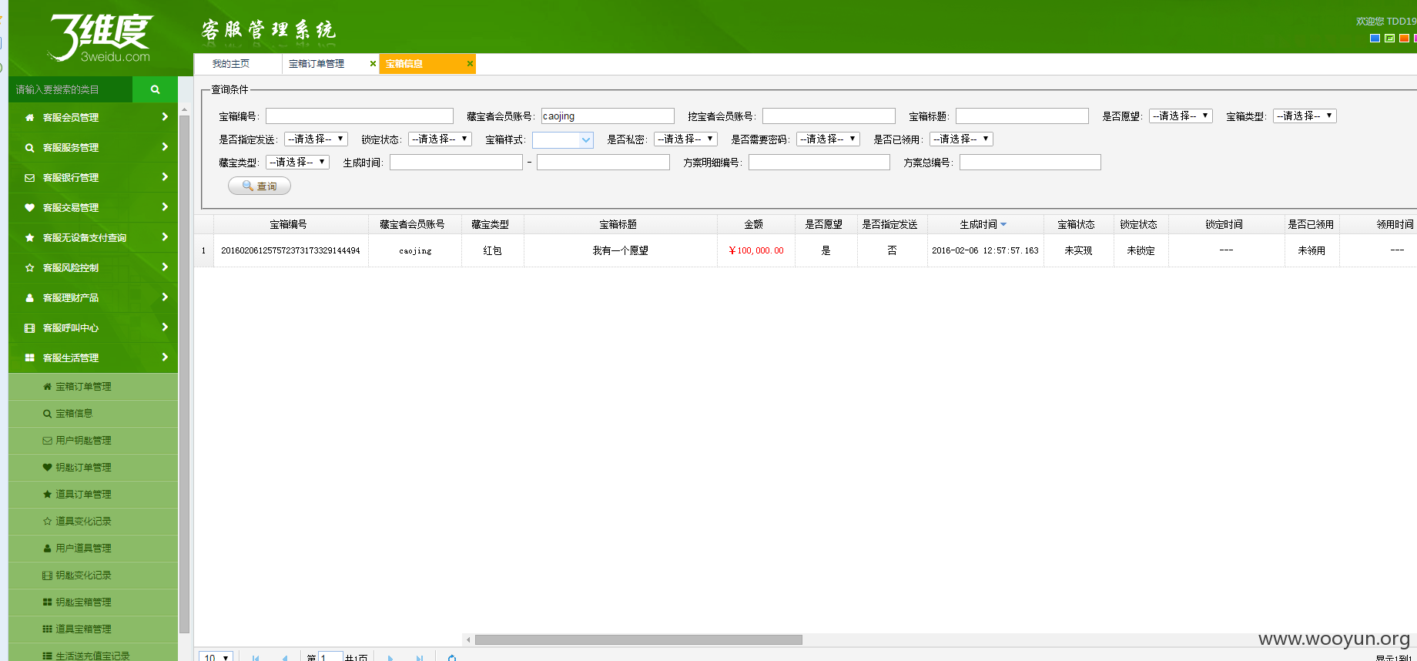
Task: Open 道具订单管理 in the sidebar submenu
Action: coord(93,494)
